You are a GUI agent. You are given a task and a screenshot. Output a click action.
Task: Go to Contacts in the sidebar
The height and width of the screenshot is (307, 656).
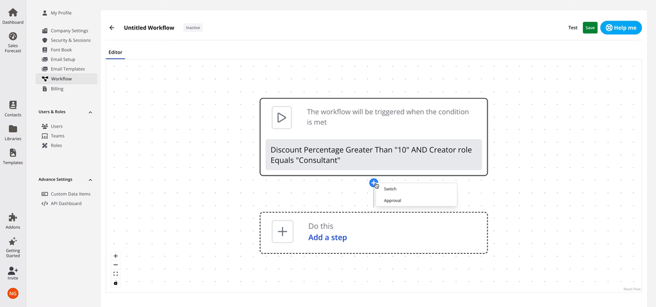tap(13, 106)
